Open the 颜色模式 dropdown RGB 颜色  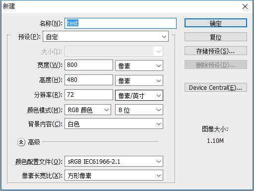[x=88, y=110]
